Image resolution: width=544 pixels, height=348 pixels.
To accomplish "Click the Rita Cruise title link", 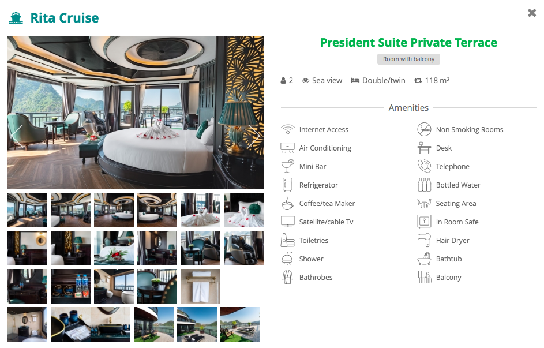I will tap(65, 18).
